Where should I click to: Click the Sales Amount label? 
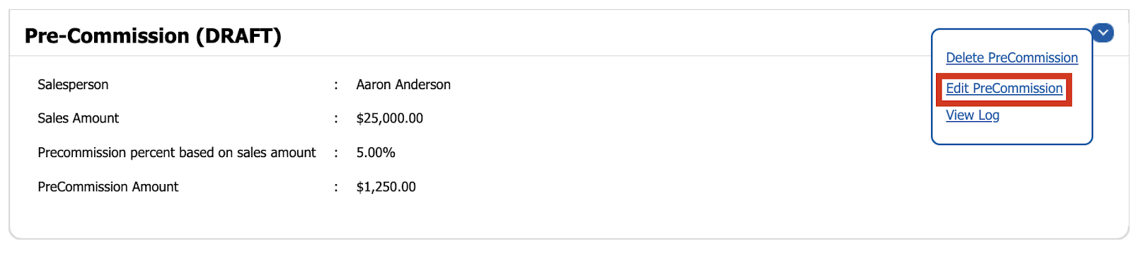pos(78,118)
